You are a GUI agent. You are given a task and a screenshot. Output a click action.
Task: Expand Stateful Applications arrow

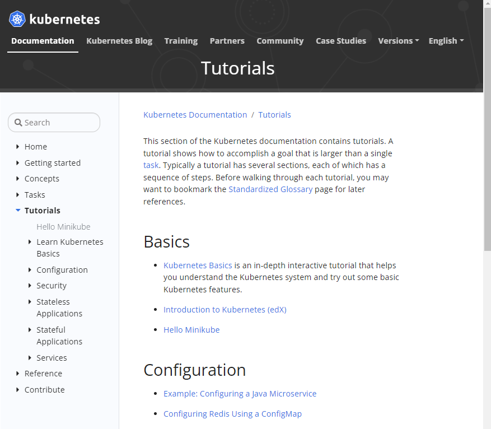30,330
